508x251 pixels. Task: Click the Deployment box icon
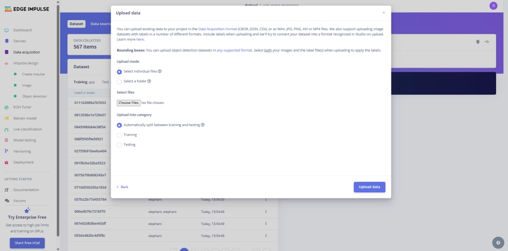coord(6,163)
